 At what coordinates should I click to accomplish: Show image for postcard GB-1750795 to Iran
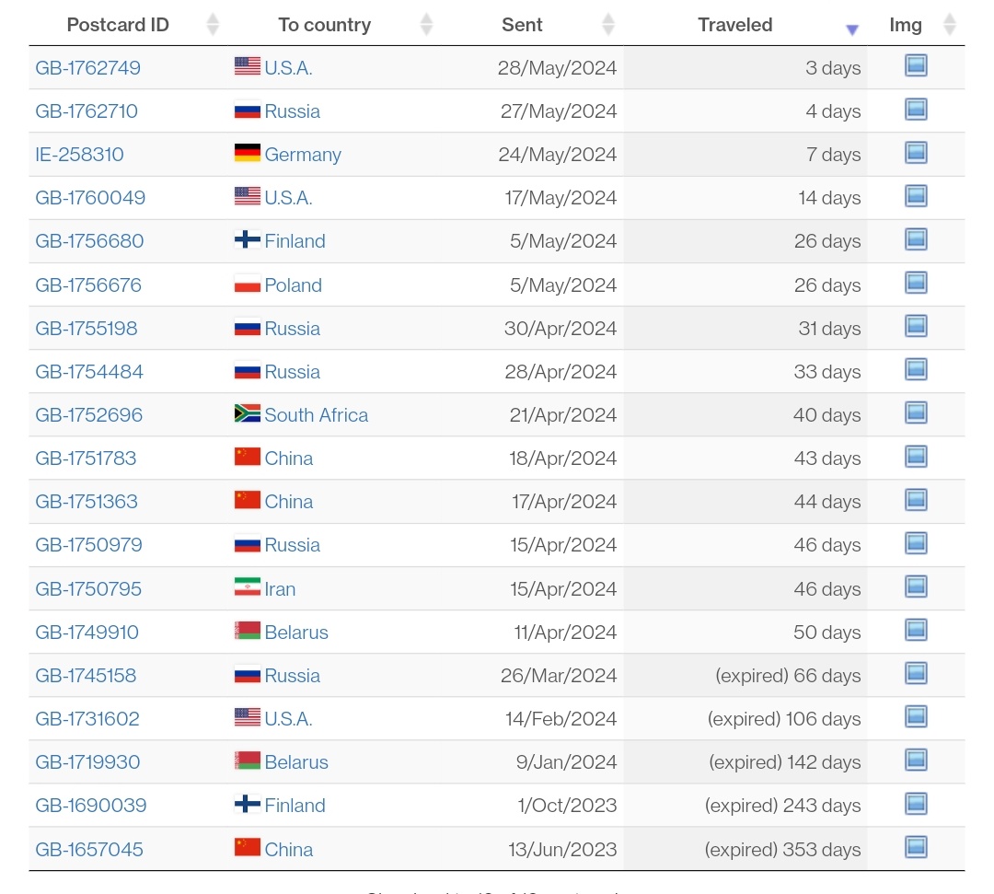coord(915,586)
